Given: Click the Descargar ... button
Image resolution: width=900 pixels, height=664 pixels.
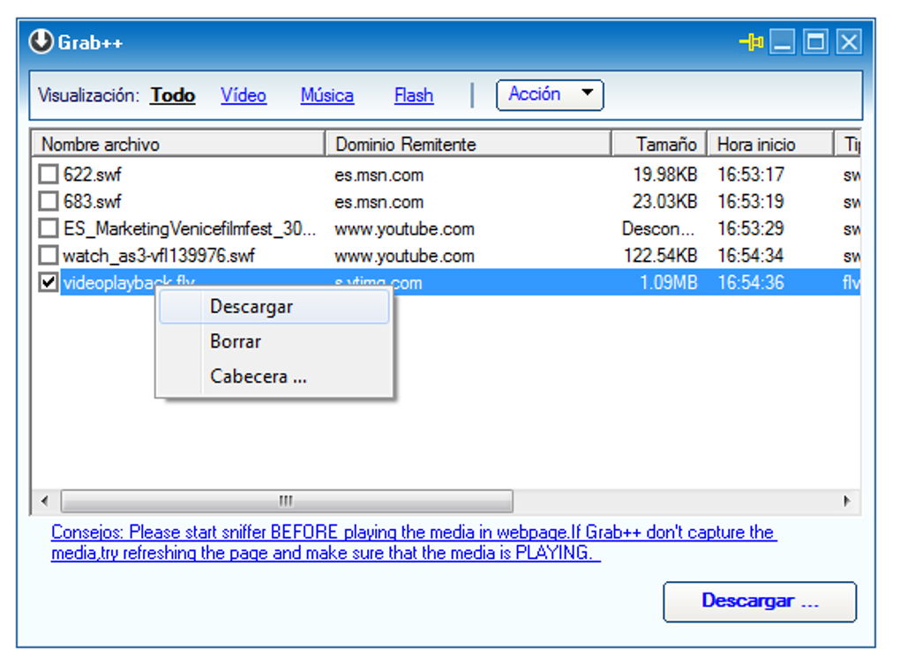Looking at the screenshot, I should (x=759, y=601).
